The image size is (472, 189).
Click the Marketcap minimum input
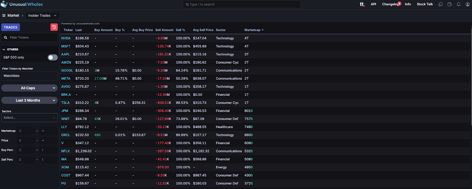pos(27,131)
